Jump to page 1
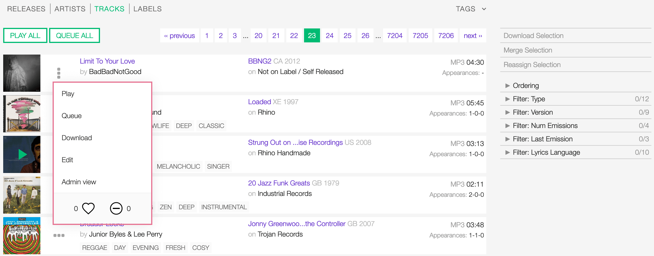654x256 pixels. 207,35
